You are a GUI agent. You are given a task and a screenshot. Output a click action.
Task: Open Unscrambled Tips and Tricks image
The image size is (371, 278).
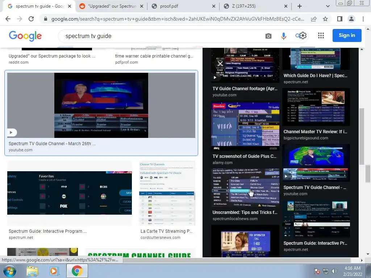tap(245, 187)
